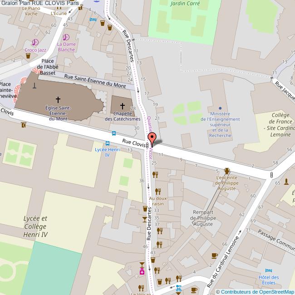
Task: Select the cross icon on Église Saint-Étienne-du-Mont
Action: [58, 100]
